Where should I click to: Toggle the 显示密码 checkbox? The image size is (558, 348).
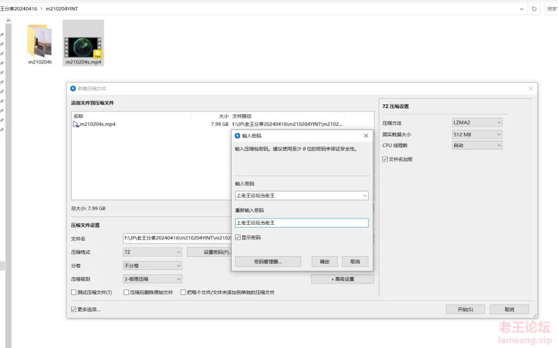click(x=238, y=237)
